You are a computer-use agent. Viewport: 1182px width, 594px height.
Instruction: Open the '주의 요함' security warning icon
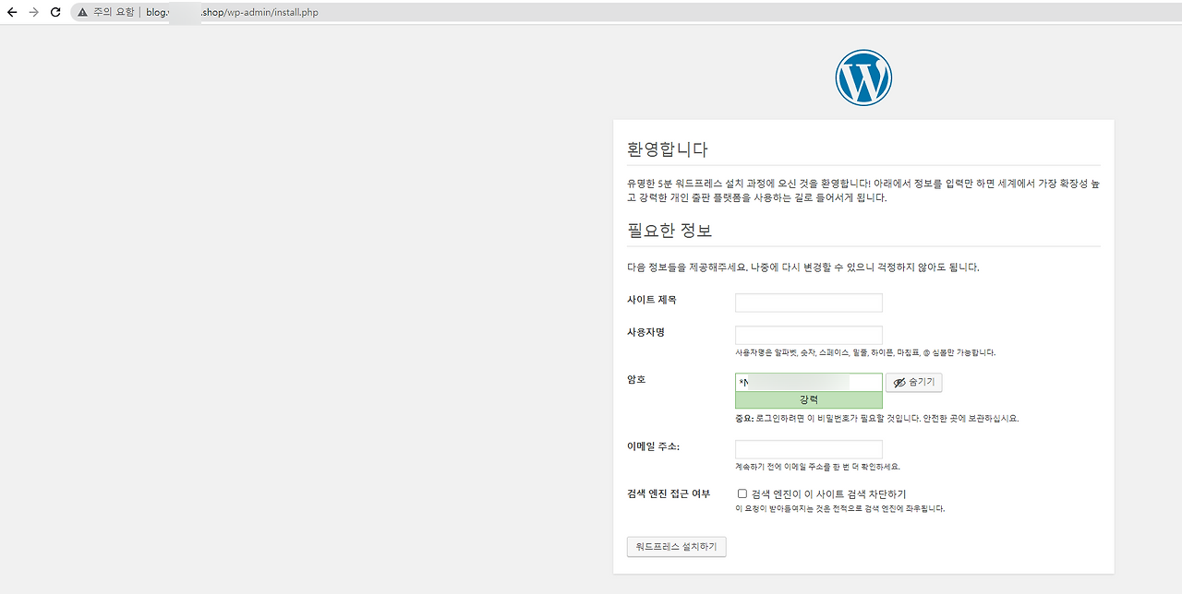click(82, 13)
